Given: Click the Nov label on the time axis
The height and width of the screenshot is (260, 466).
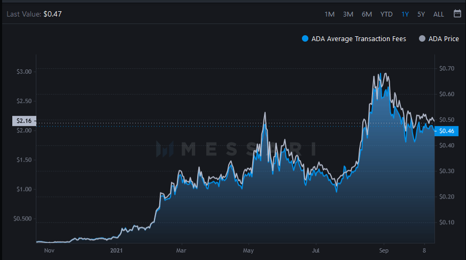Looking at the screenshot, I should pyautogui.click(x=49, y=249).
